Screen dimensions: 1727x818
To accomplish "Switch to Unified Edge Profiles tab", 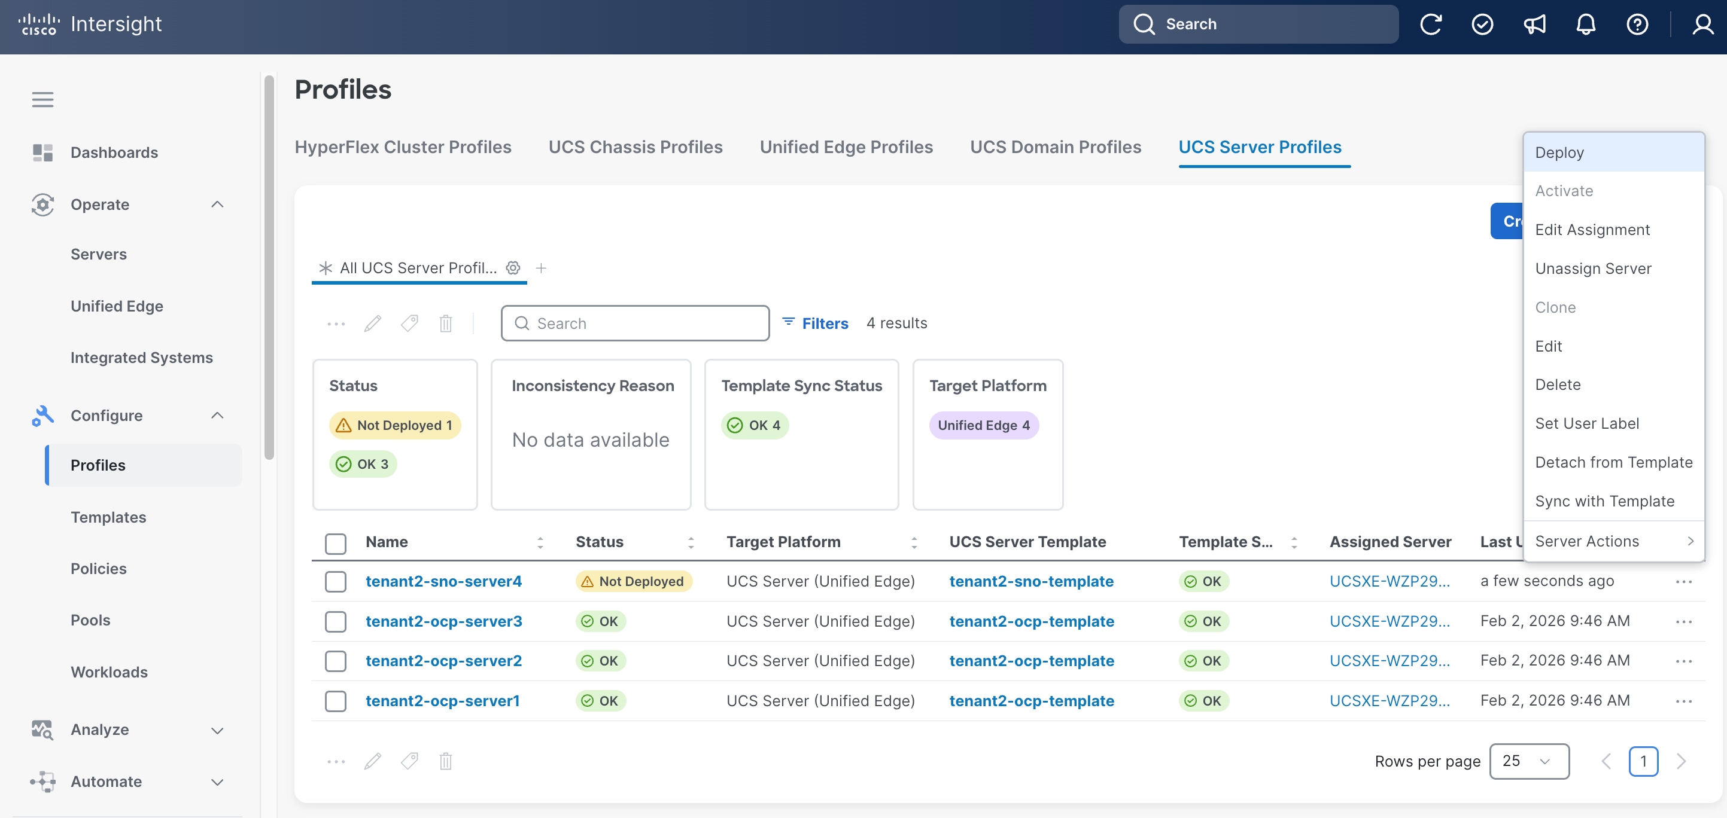I will coord(846,147).
